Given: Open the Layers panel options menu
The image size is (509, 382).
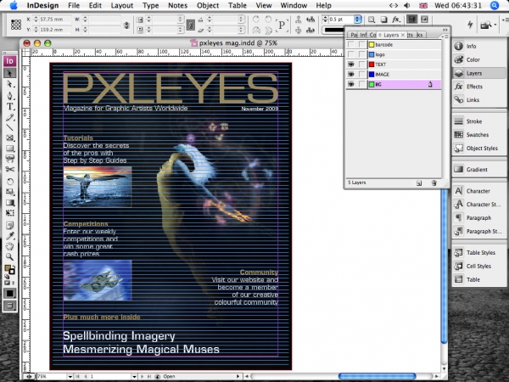Looking at the screenshot, I should 445,37.
